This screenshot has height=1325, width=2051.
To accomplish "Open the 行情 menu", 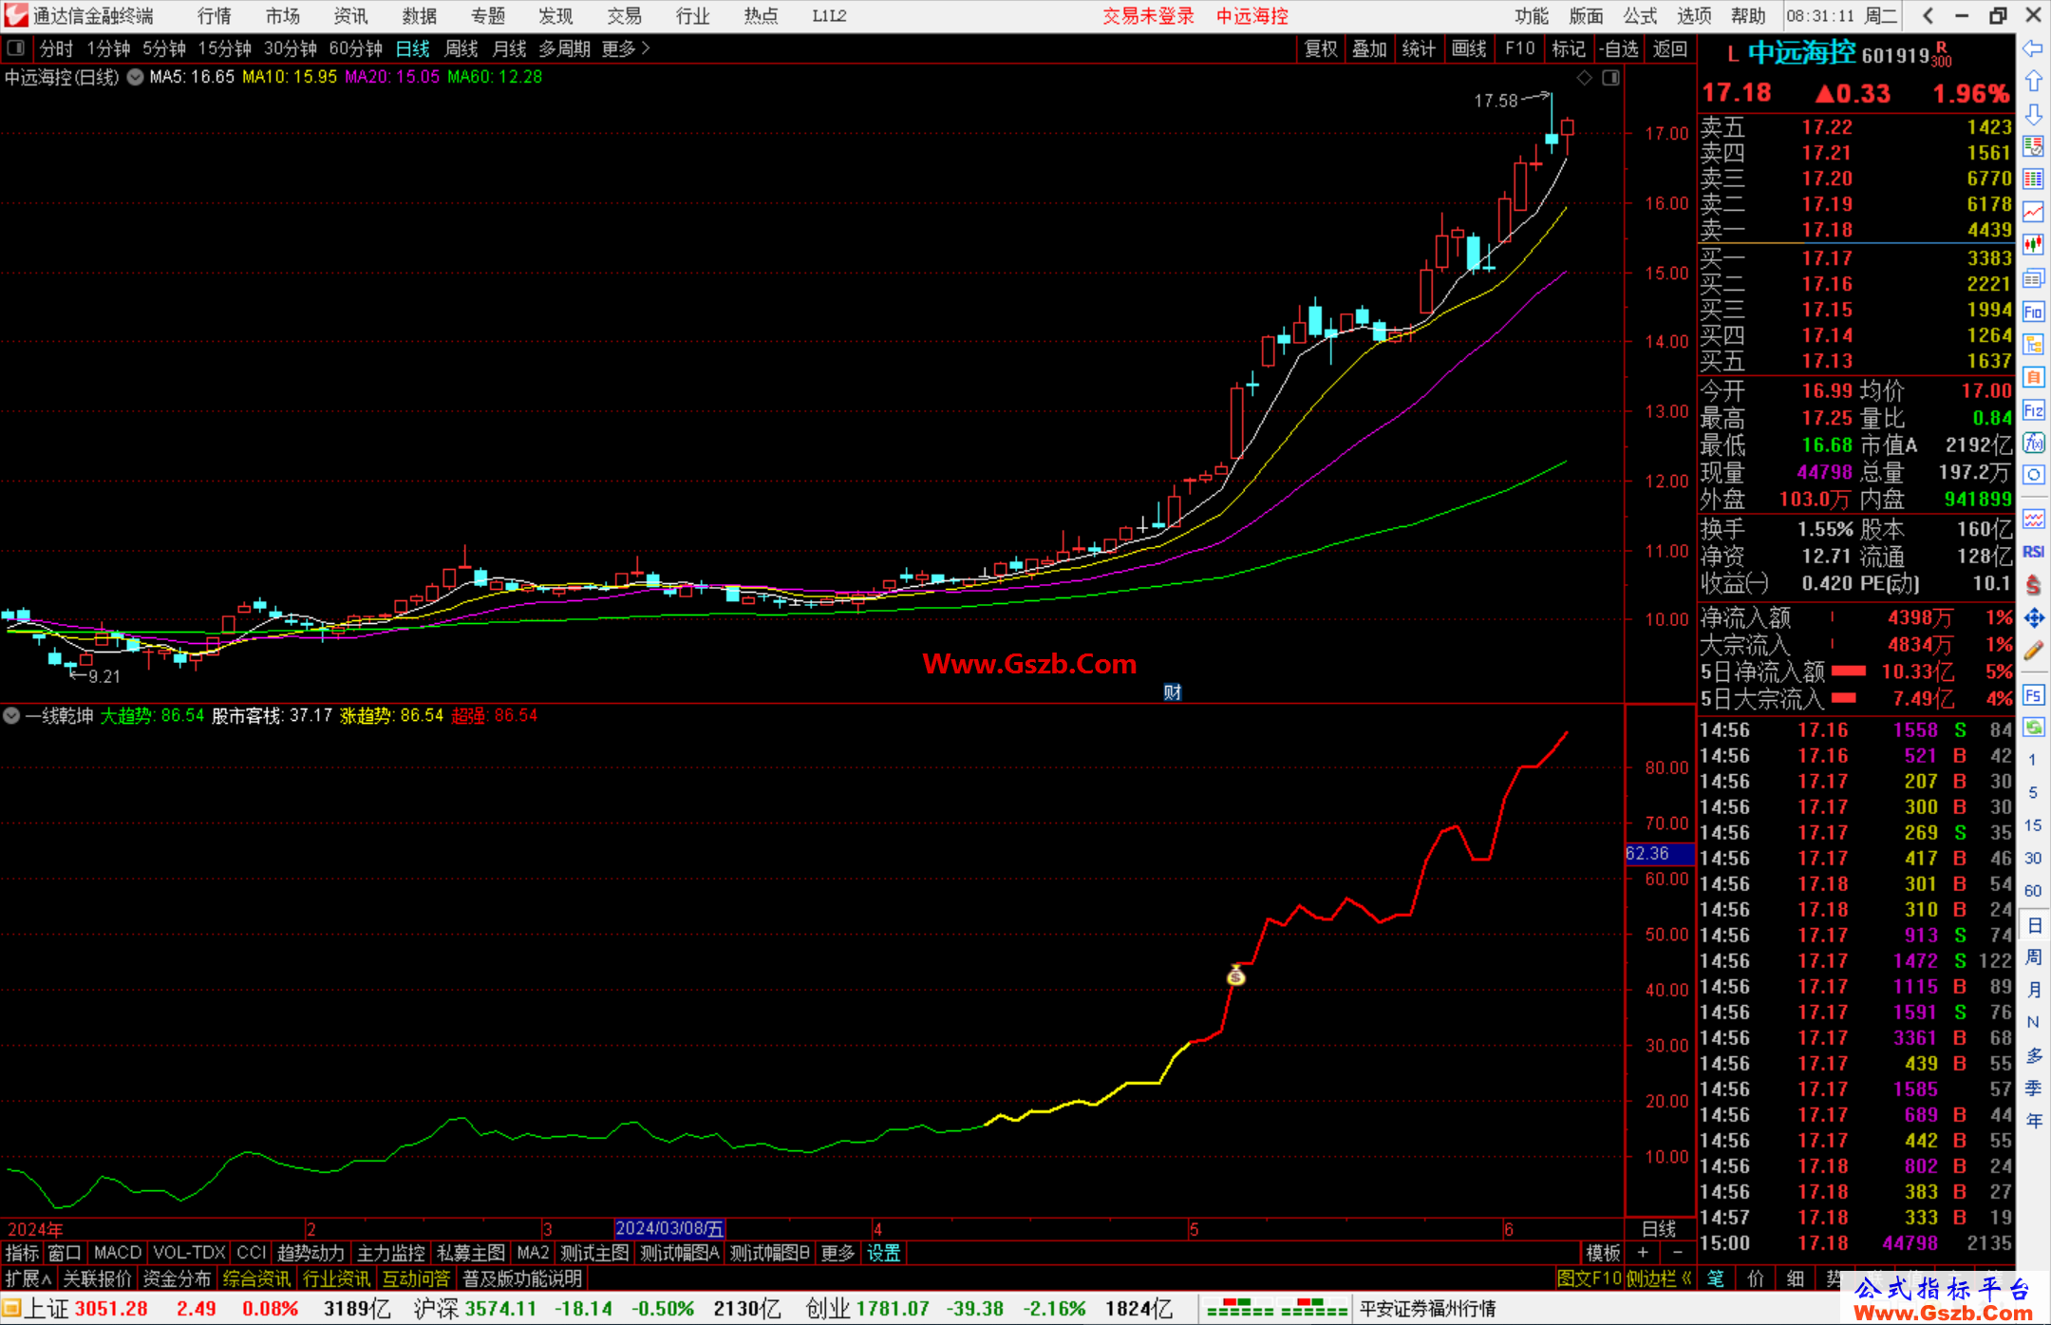I will tap(215, 16).
